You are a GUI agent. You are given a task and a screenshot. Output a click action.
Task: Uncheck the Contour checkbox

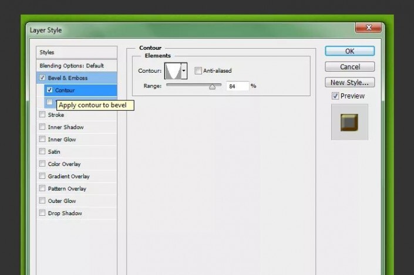(x=49, y=90)
